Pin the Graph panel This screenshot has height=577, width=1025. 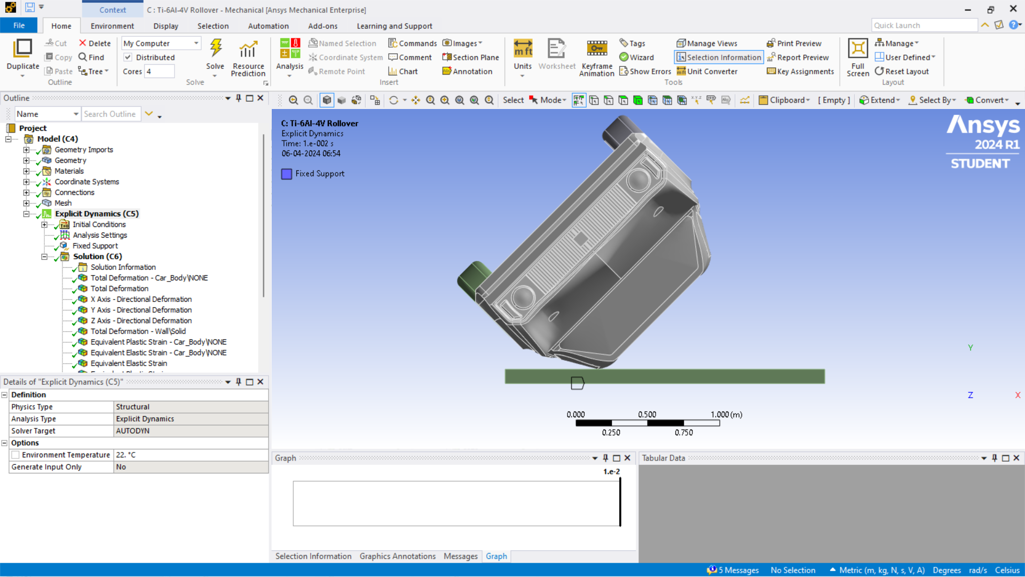point(605,458)
